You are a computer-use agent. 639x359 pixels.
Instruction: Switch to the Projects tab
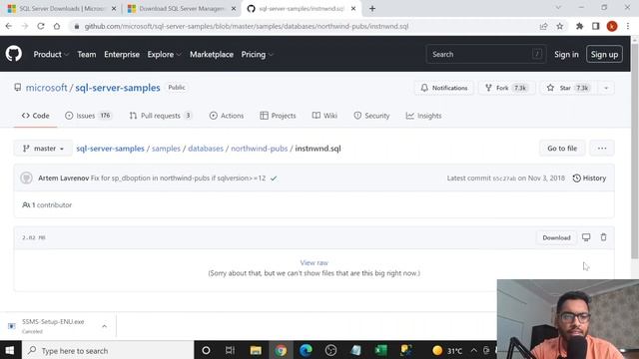278,116
